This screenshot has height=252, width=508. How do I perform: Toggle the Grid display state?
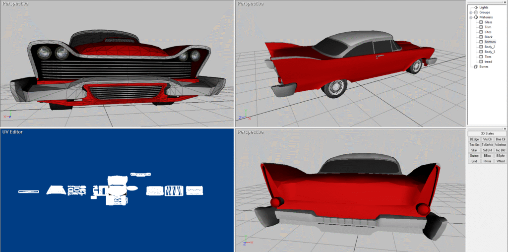click(474, 161)
